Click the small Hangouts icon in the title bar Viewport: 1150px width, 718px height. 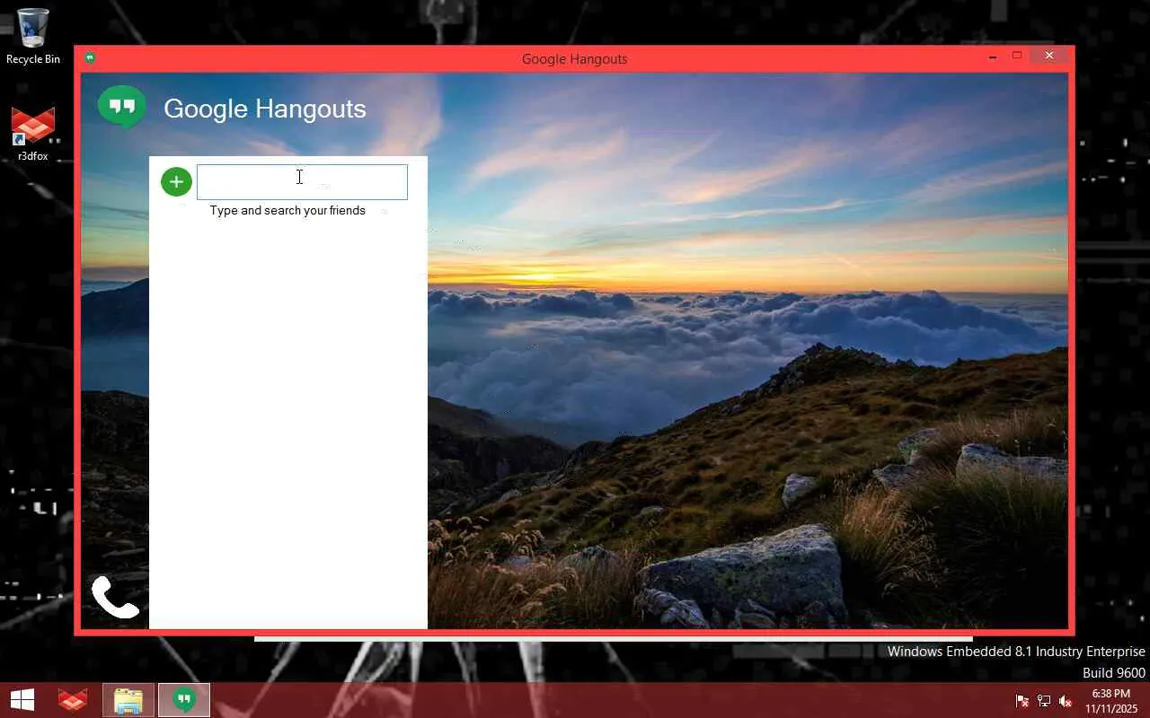tap(90, 58)
